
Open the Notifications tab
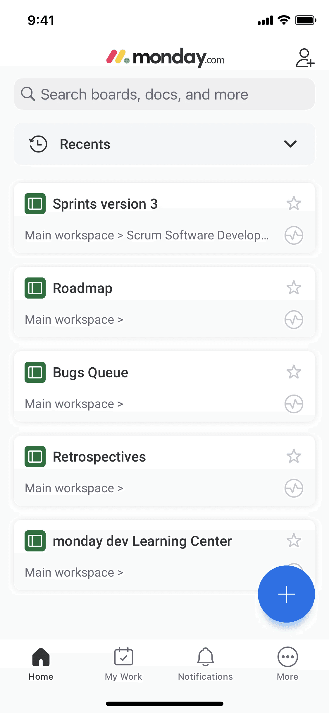point(206,664)
